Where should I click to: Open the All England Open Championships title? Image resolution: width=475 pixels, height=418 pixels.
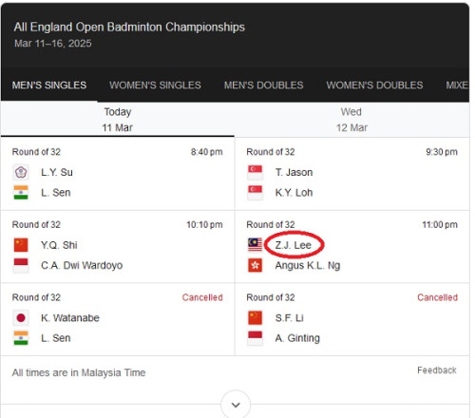point(129,27)
